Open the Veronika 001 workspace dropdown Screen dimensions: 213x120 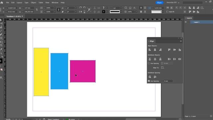pos(173,3)
